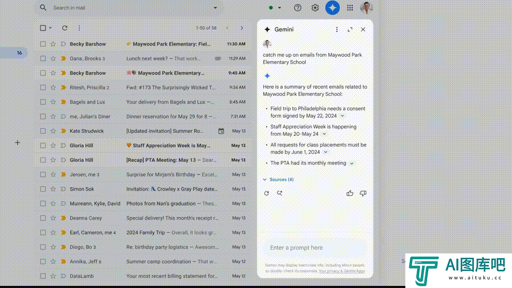The image size is (512, 288).
Task: Open Gmail settings gear
Action: tap(315, 7)
